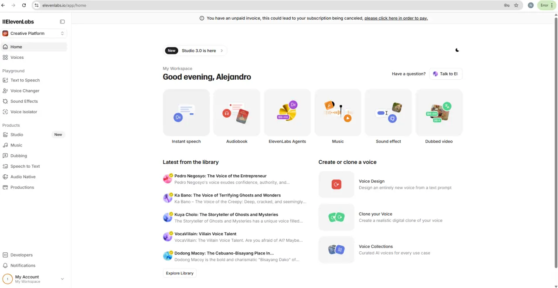The image size is (558, 288).
Task: Click the password key icon in address bar
Action: (x=507, y=5)
